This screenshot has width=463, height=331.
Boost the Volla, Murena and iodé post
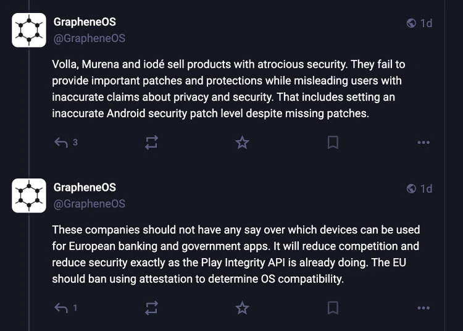click(x=151, y=143)
